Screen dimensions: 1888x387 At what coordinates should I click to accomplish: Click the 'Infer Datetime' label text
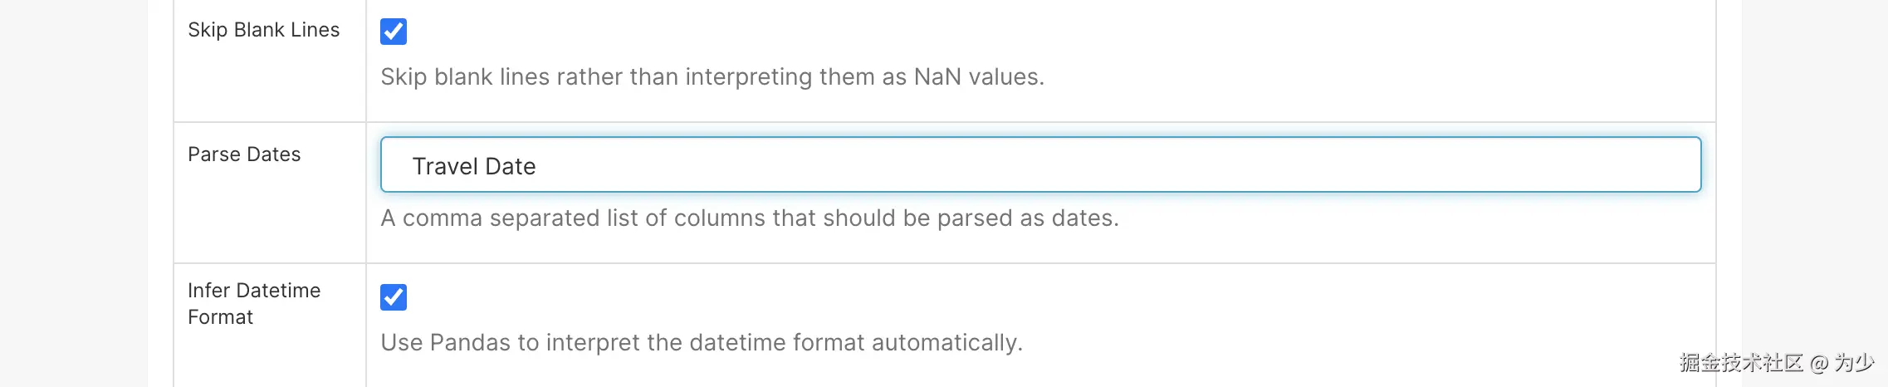click(254, 291)
